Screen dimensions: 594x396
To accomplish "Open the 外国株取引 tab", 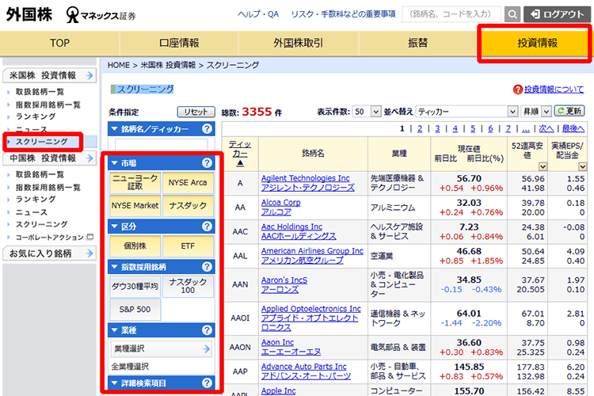I will pos(298,44).
